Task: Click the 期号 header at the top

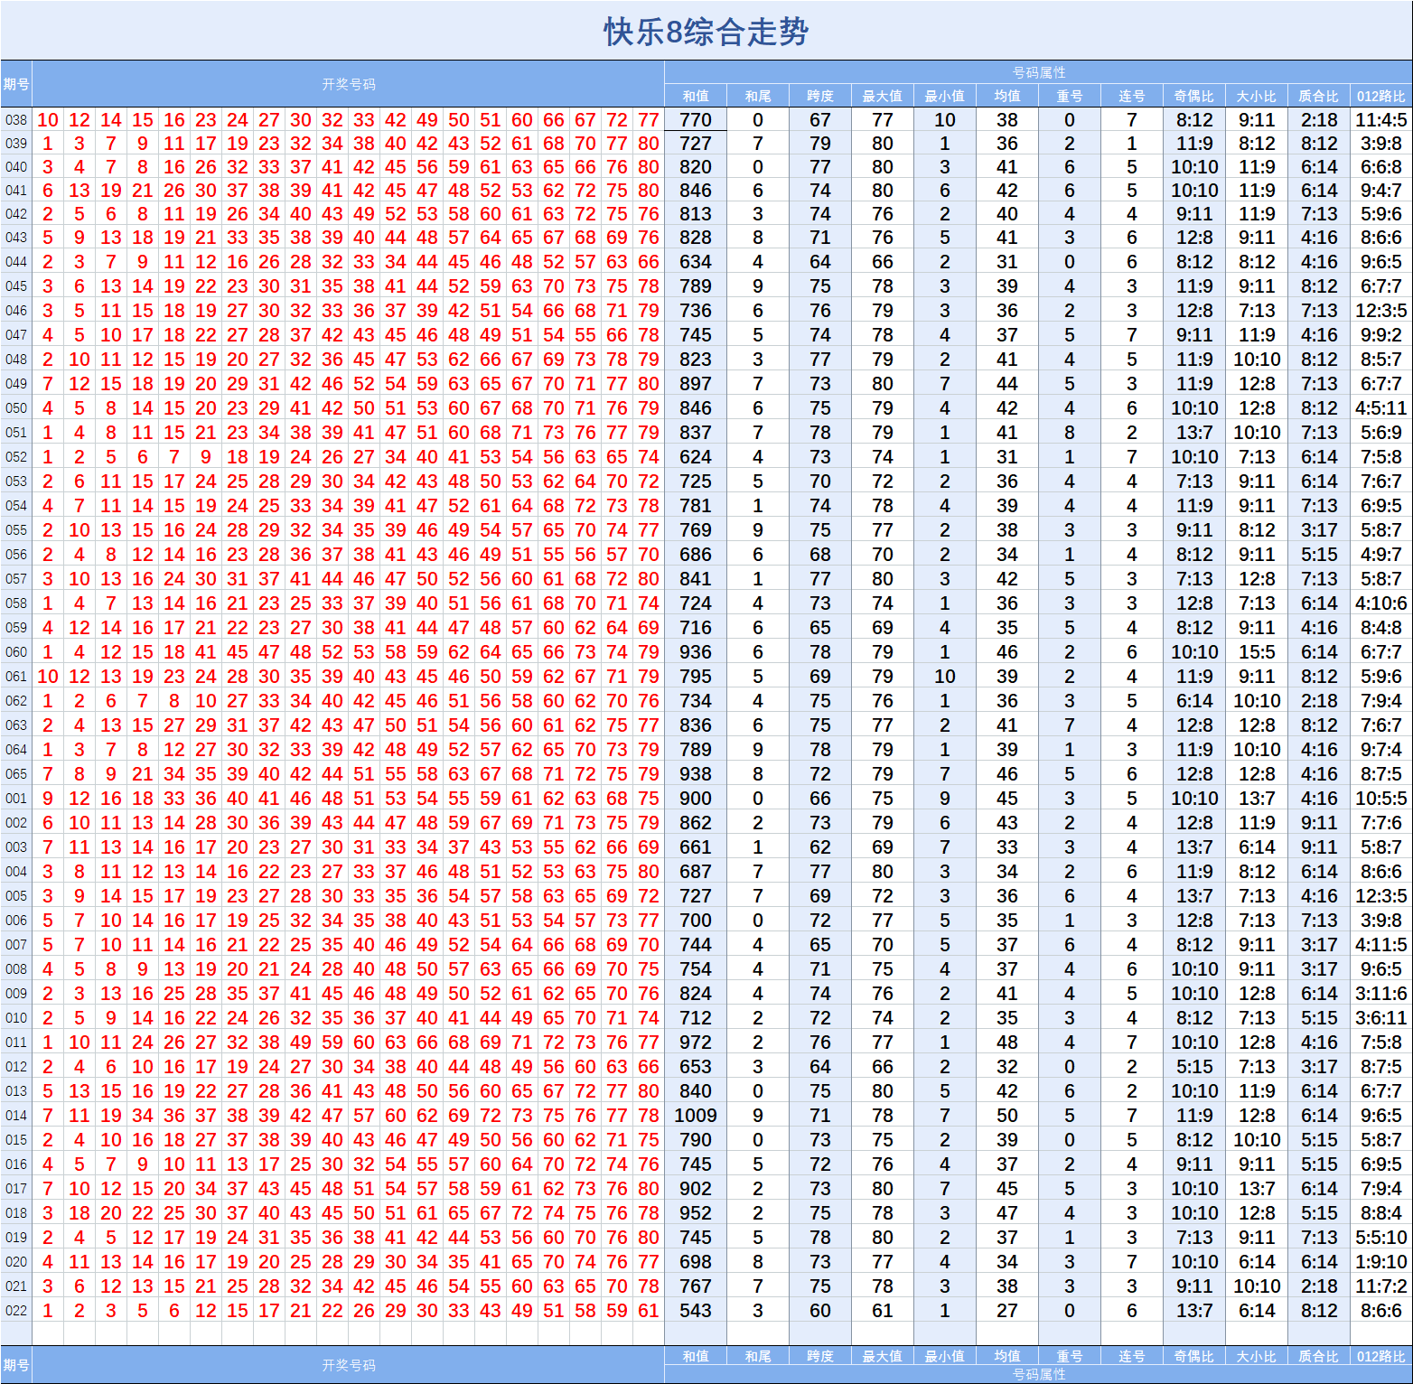Action: pyautogui.click(x=16, y=84)
